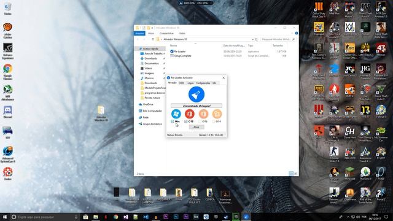Open Área de Trabalho in sidebar
Viewport: 393px width, 221px height.
[x=154, y=53]
